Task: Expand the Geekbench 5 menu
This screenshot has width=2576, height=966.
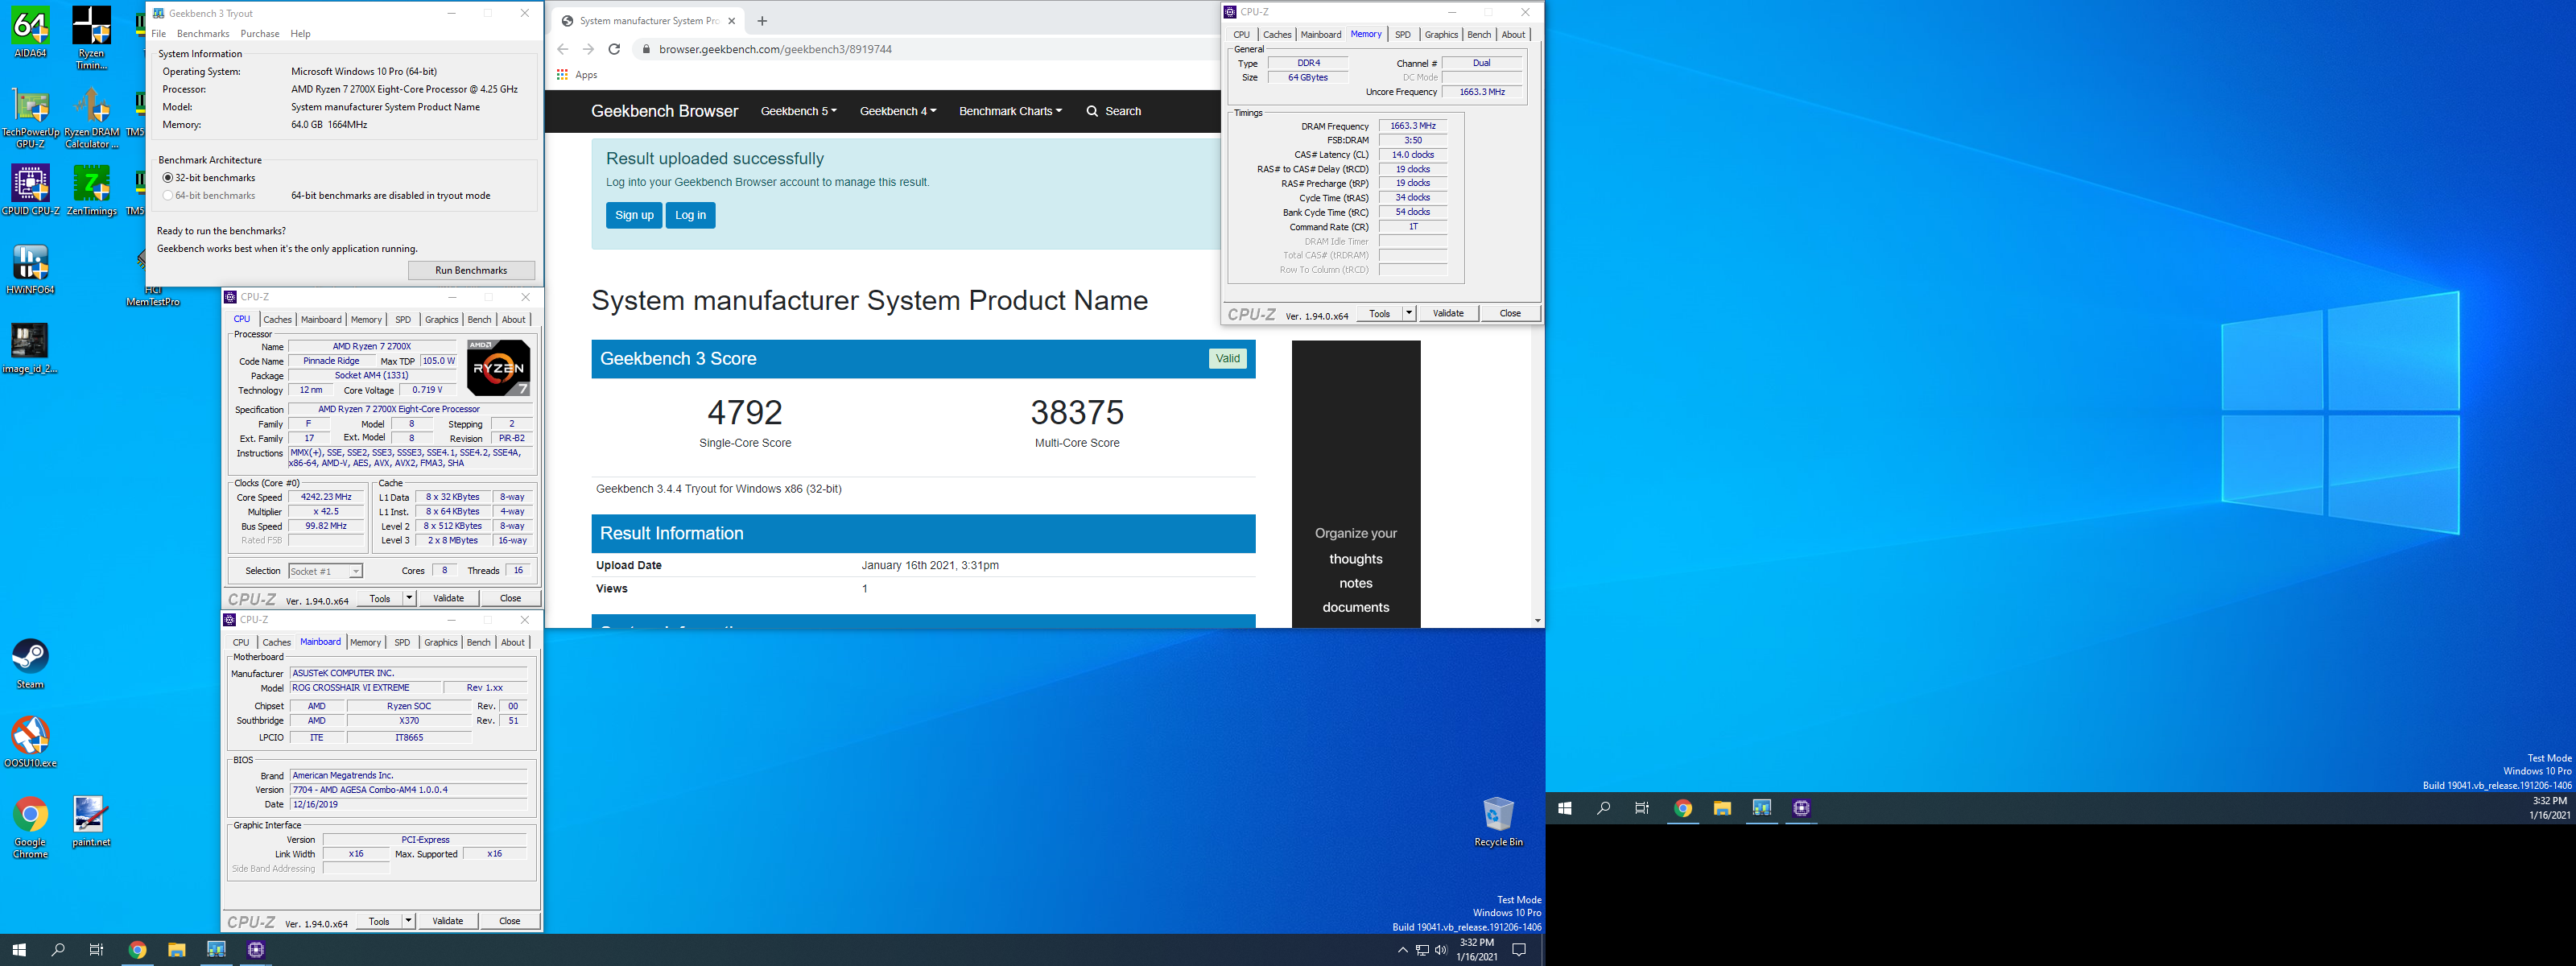Action: pyautogui.click(x=798, y=111)
